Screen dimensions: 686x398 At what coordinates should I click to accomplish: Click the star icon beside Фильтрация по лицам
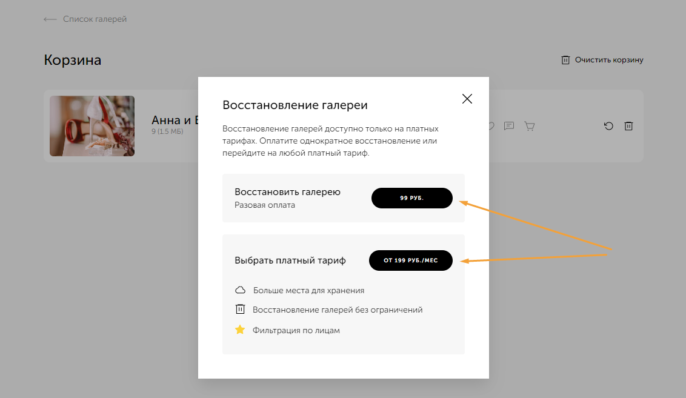tap(240, 330)
